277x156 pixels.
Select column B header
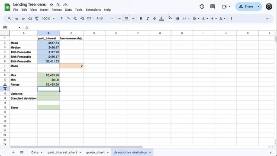48,33
